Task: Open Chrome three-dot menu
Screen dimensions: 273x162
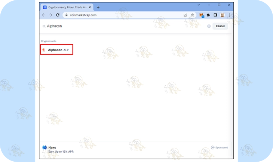Action: coord(229,15)
